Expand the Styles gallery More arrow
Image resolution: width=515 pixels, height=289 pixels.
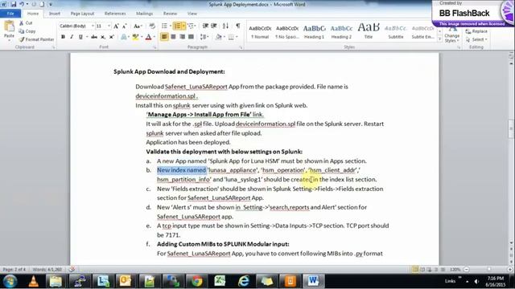(440, 39)
